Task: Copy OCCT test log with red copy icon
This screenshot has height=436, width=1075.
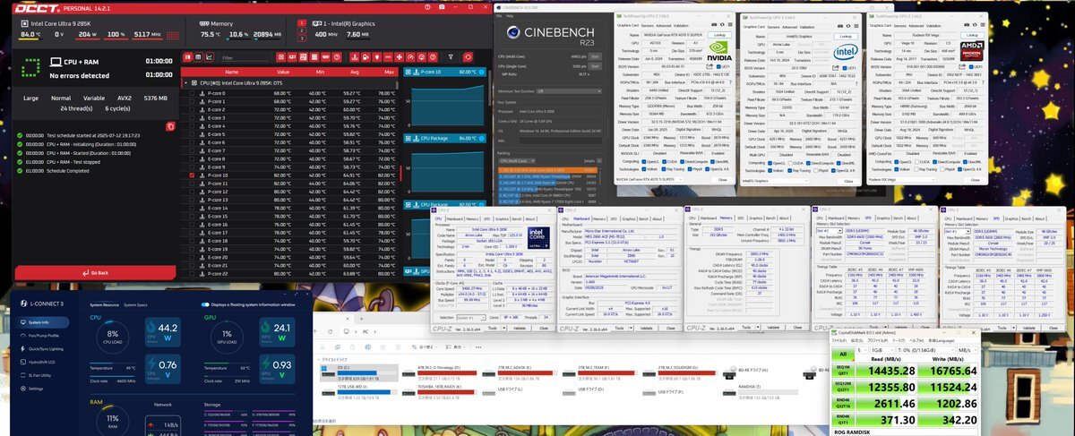Action: 170,126
